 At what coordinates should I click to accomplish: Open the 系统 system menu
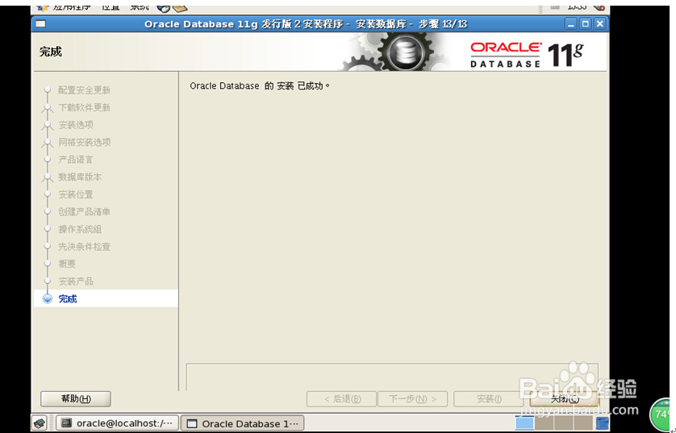pyautogui.click(x=140, y=7)
